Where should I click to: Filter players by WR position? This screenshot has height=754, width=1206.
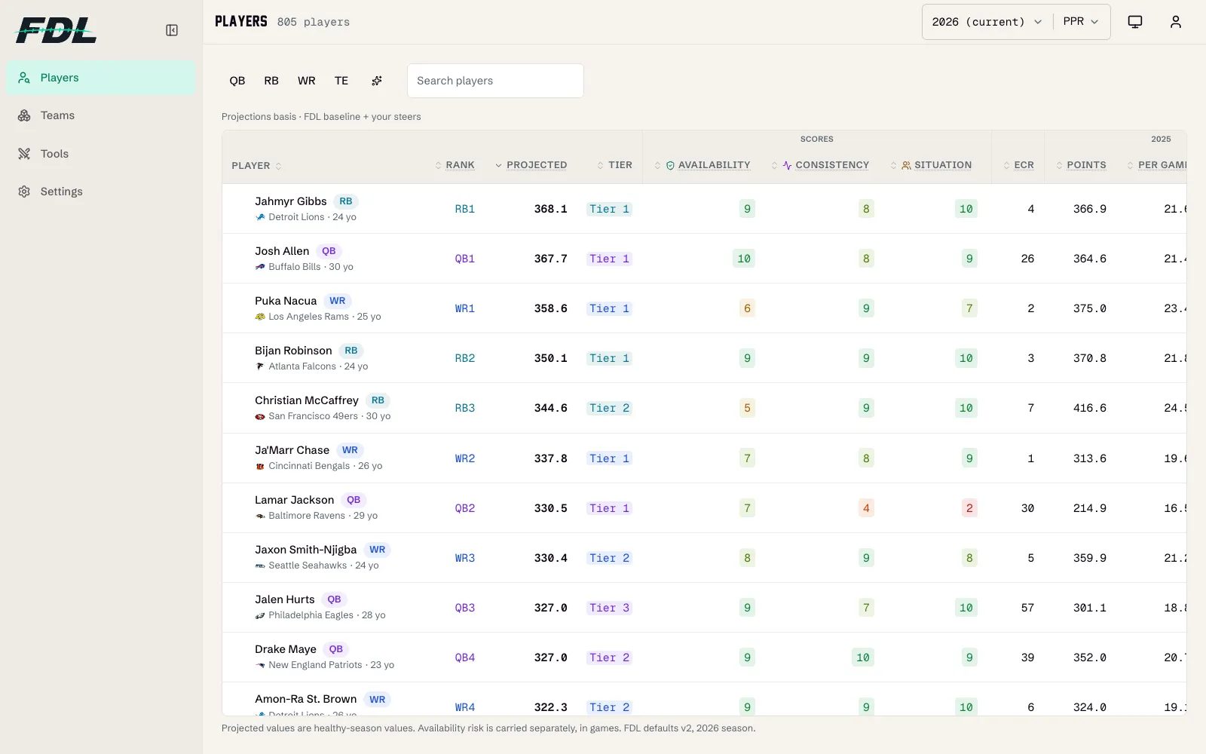[306, 81]
